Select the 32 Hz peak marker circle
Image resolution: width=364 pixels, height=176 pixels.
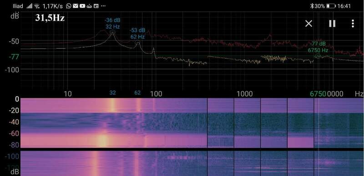click(112, 32)
